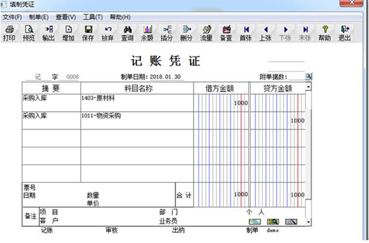The width and height of the screenshot is (369, 243).
Task: Click the 备注 label
Action: click(31, 216)
